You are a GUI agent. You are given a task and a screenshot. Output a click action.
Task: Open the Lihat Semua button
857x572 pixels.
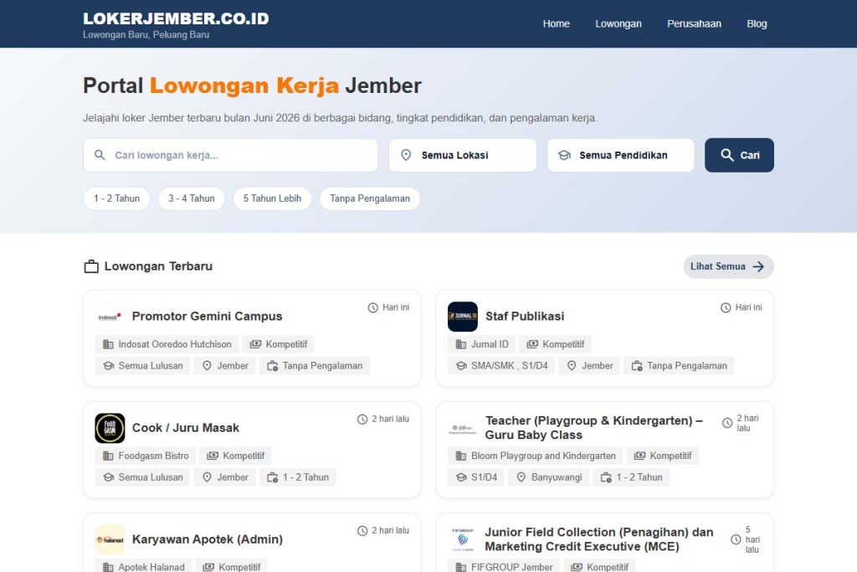pos(728,266)
